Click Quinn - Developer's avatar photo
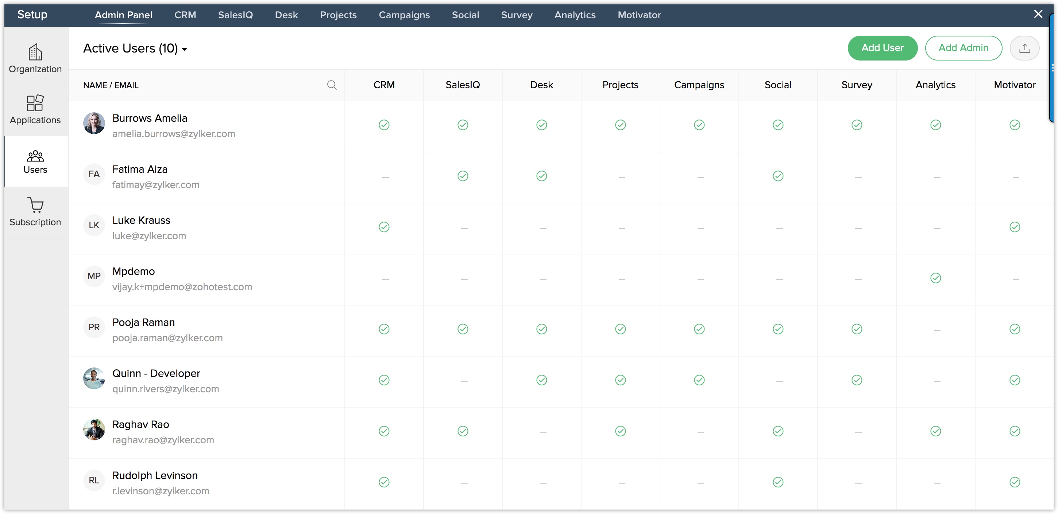Viewport: 1058px width, 514px height. click(94, 378)
